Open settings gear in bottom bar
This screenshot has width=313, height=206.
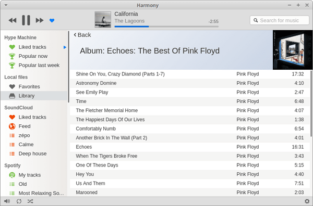click(307, 201)
